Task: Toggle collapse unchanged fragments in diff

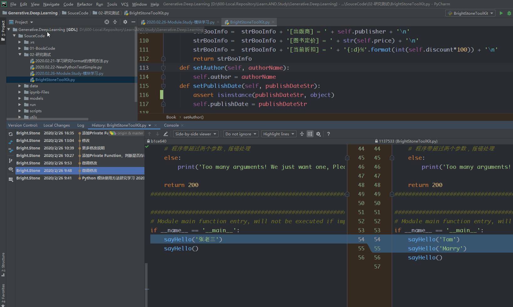Action: point(302,134)
